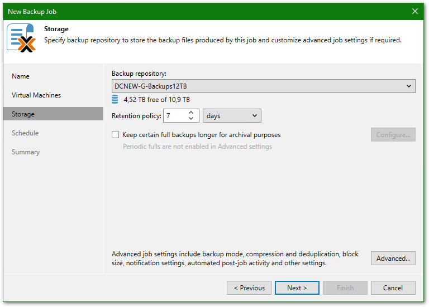Increase retention policy value with up arrow
Screen dimensions: 429x307
[191, 113]
